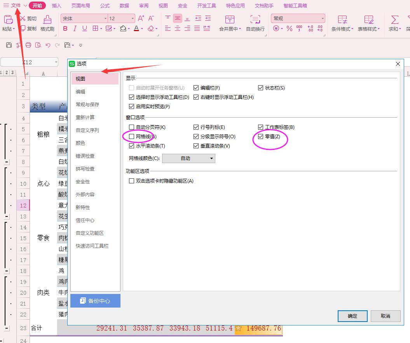Toggle Italic formatting
This screenshot has width=410, height=343.
pos(75,28)
